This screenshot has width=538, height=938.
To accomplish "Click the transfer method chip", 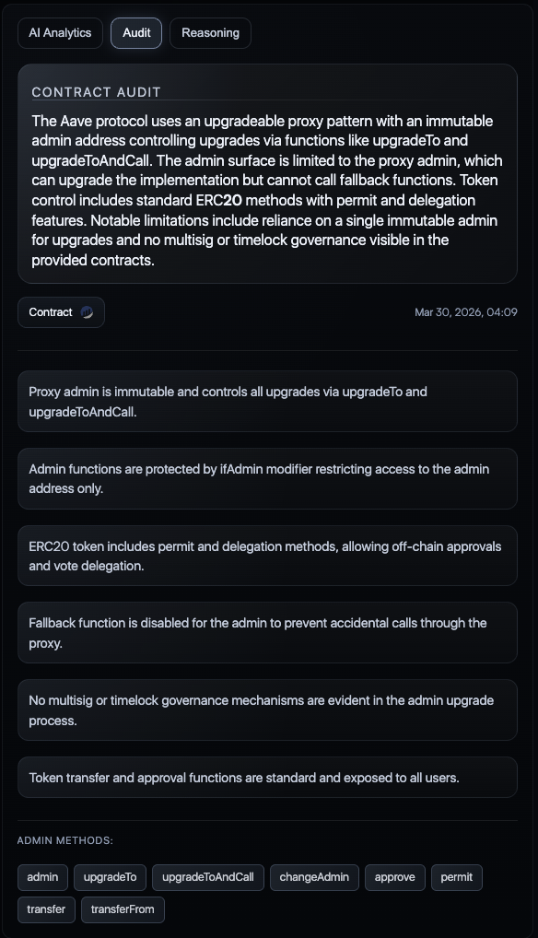I will 47,909.
